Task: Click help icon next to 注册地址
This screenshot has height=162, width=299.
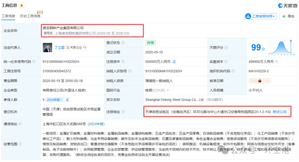Action: coord(123,112)
